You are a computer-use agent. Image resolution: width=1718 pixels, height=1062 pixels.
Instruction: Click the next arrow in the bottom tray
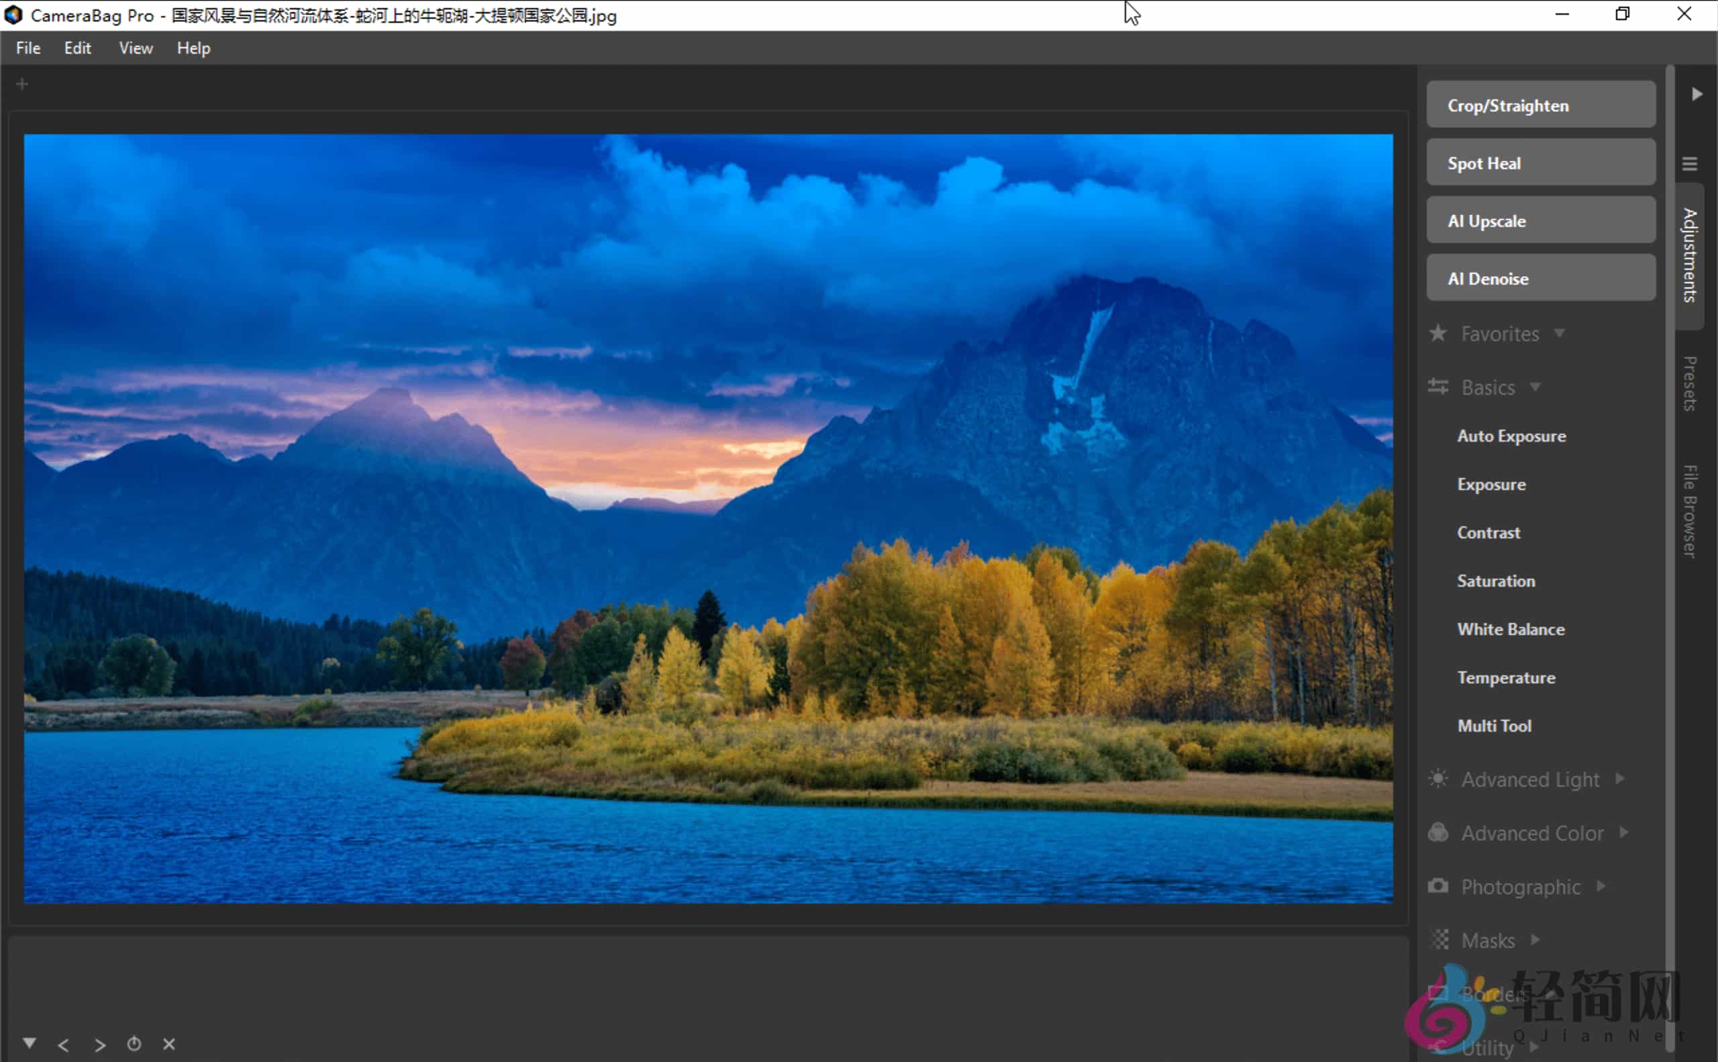[x=100, y=1045]
